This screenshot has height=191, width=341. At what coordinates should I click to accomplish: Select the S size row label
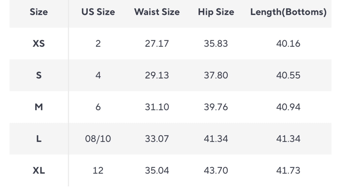coord(39,75)
